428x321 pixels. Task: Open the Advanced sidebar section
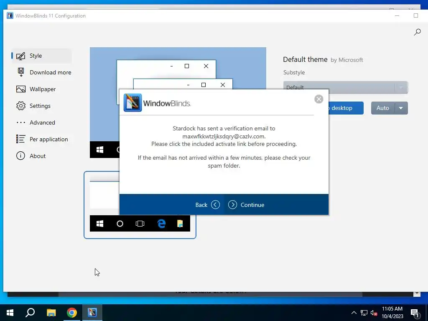point(41,122)
